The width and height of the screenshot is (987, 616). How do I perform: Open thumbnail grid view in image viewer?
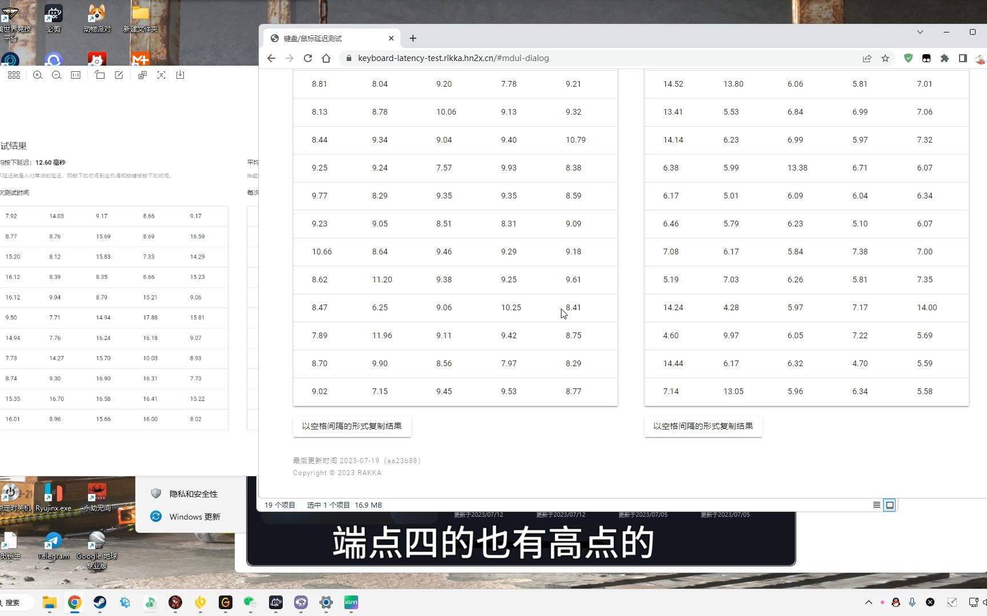(14, 75)
